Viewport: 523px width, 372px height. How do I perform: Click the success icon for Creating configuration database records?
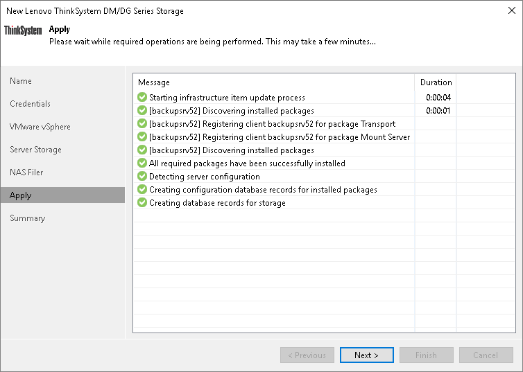pyautogui.click(x=142, y=189)
